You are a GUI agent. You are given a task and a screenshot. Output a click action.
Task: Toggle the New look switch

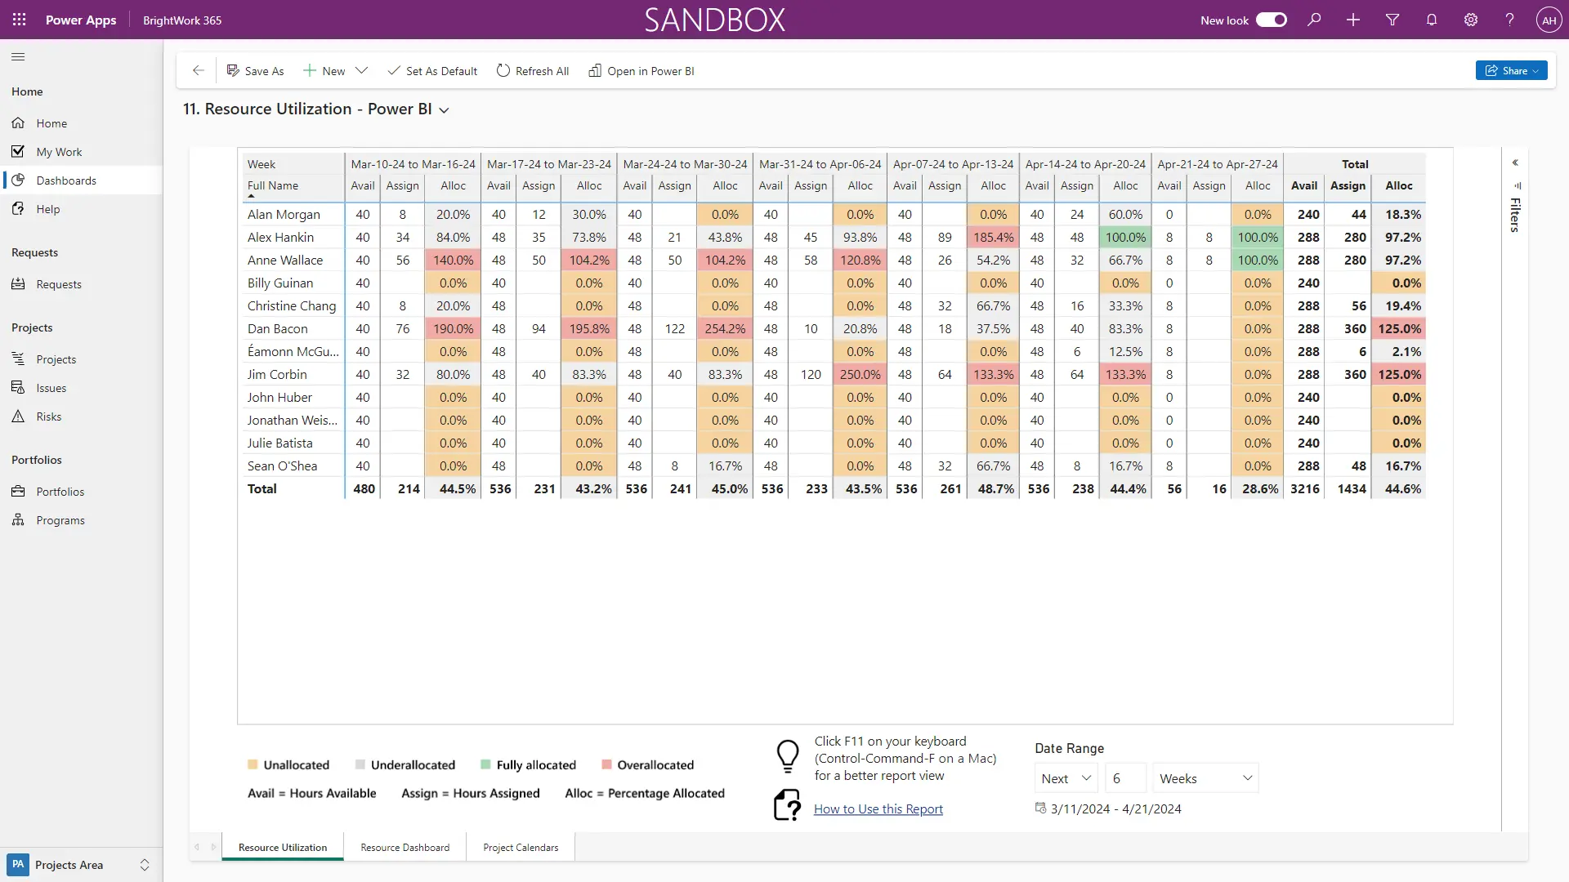1271,20
